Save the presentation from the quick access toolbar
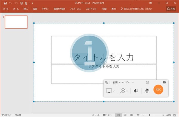 5,3
